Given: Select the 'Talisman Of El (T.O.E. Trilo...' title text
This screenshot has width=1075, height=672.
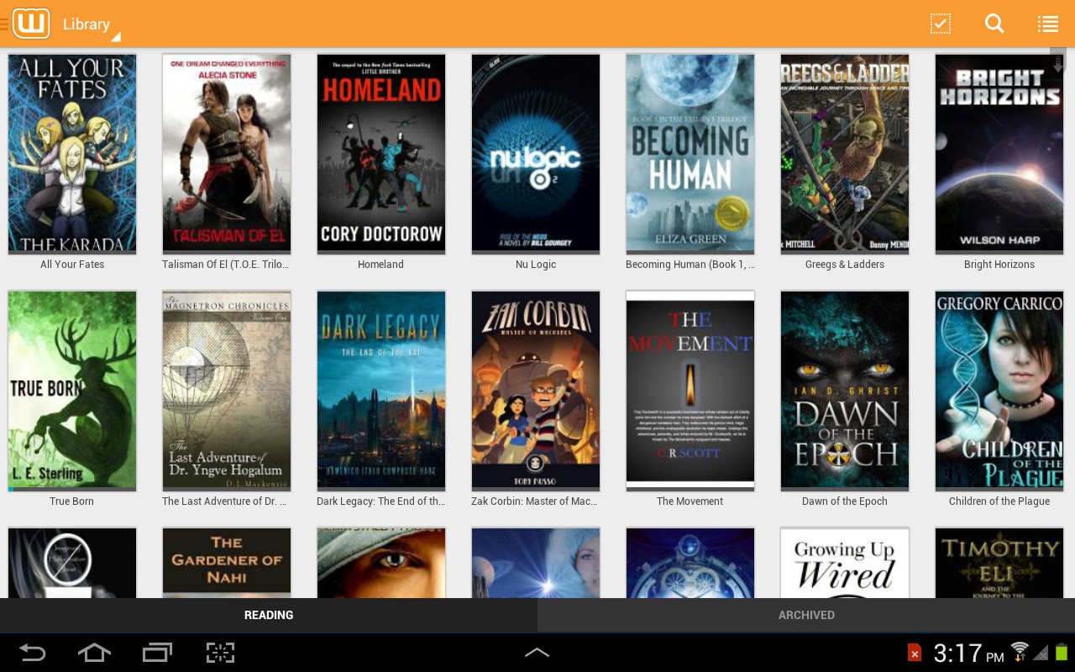Looking at the screenshot, I should 226,265.
